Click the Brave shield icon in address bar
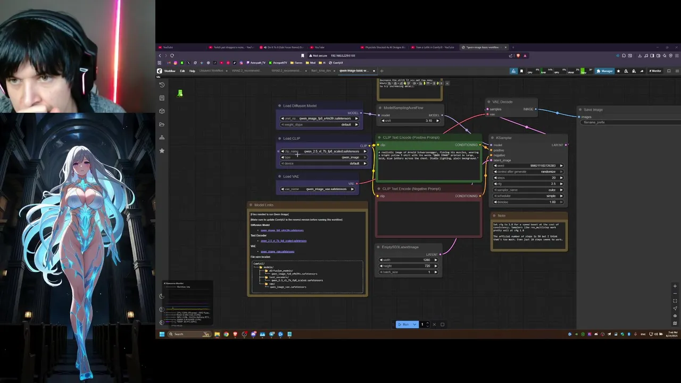Image resolution: width=681 pixels, height=383 pixels. [519, 55]
